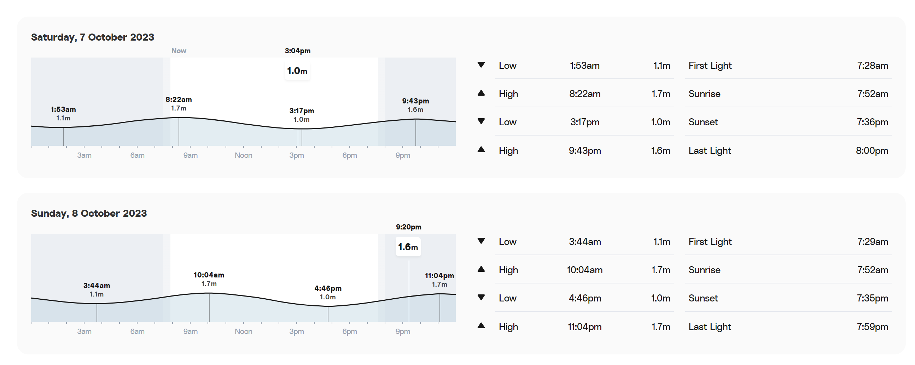Image resolution: width=915 pixels, height=365 pixels.
Task: Click the Saturday, 7 October 2023 heading
Action: pyautogui.click(x=92, y=37)
